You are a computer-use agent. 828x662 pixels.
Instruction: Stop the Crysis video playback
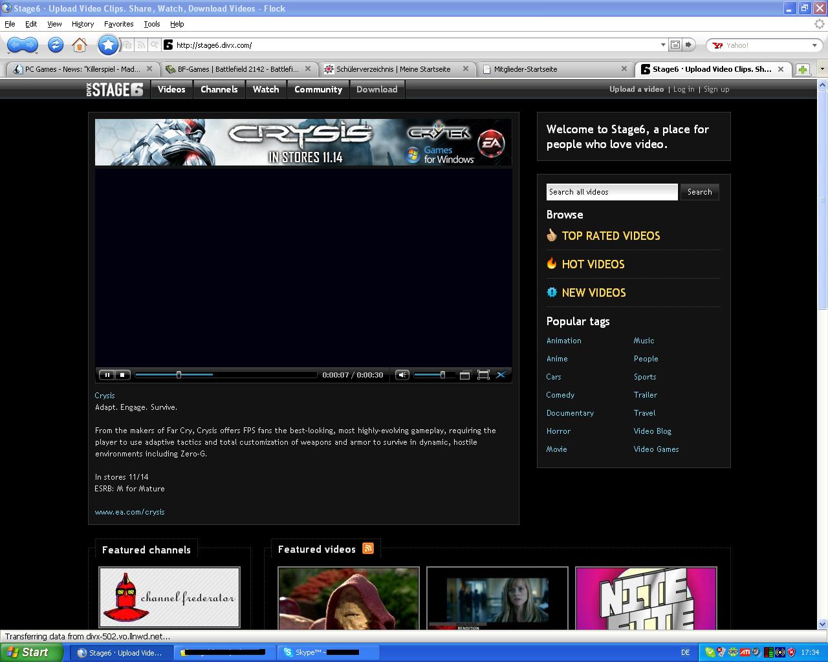click(x=122, y=375)
